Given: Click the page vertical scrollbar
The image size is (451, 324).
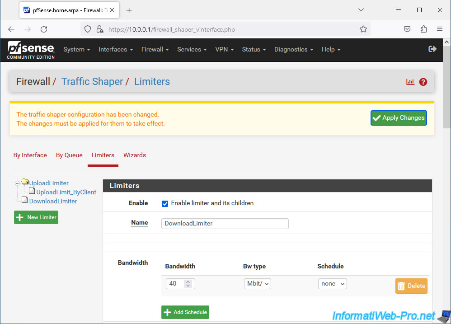Looking at the screenshot, I should tap(446, 87).
